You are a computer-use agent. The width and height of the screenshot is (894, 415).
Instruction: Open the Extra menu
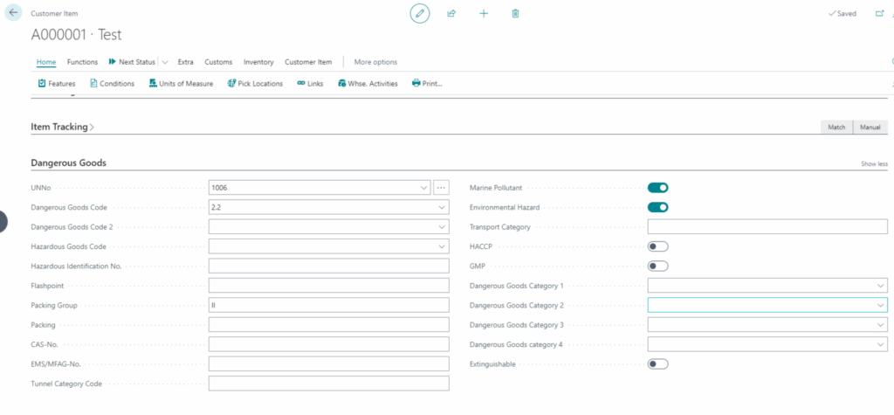pyautogui.click(x=185, y=62)
